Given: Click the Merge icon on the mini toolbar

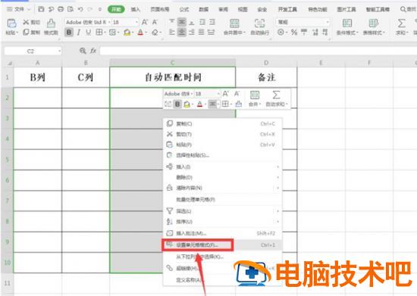Looking at the screenshot, I should (x=255, y=95).
